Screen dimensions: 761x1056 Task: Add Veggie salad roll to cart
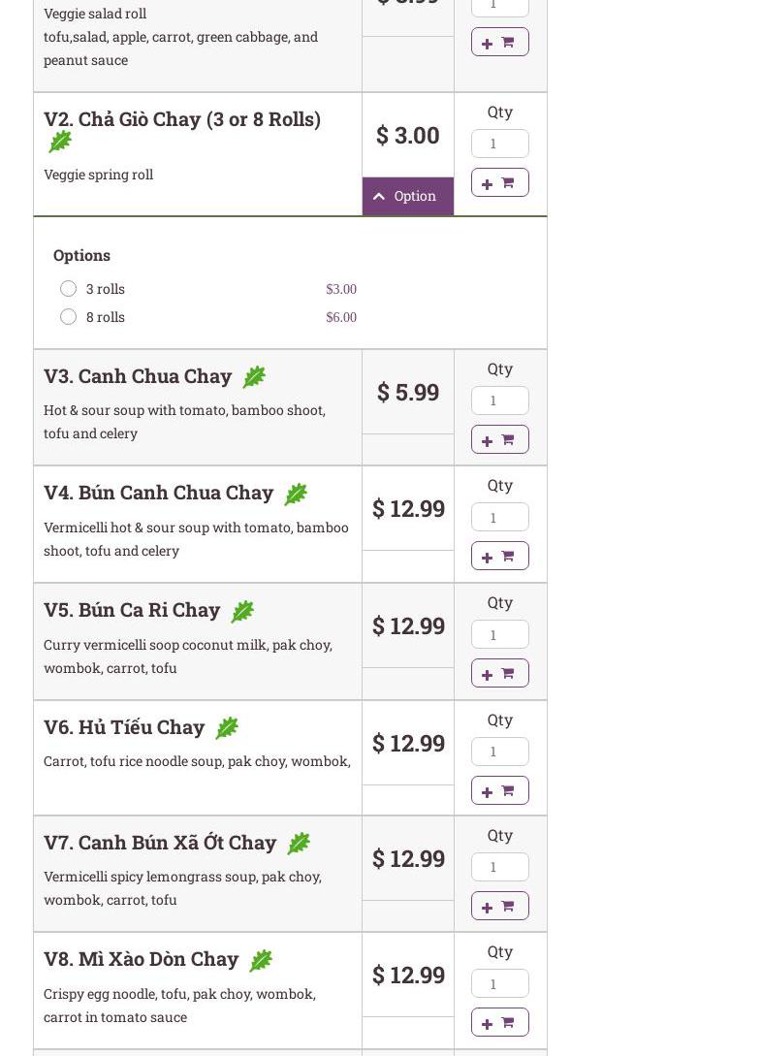point(499,42)
